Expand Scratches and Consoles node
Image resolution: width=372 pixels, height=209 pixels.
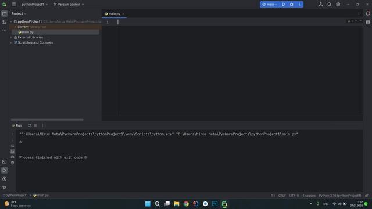[x=11, y=42]
